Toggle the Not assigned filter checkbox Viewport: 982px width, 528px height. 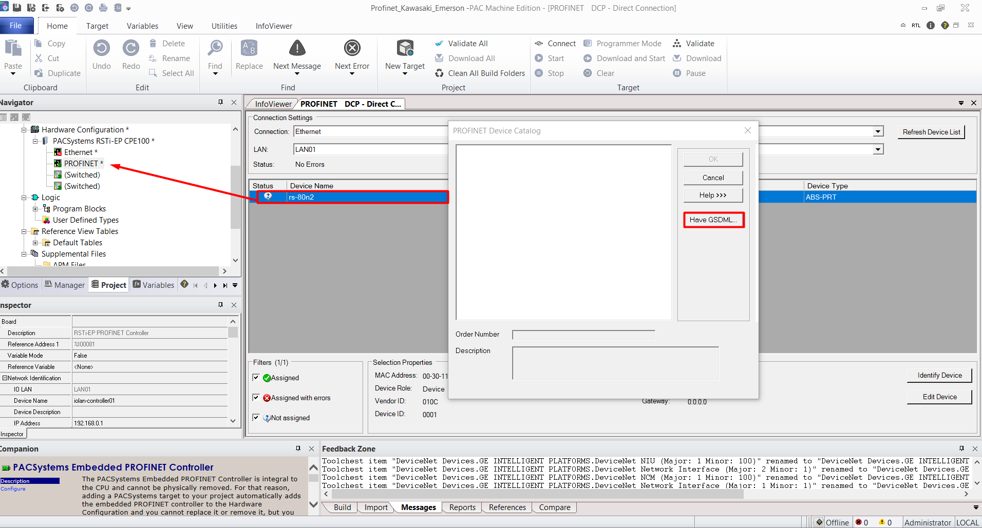(256, 417)
